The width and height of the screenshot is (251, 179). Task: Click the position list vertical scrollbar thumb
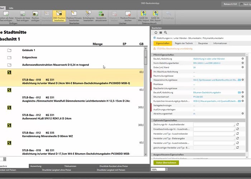point(146,57)
